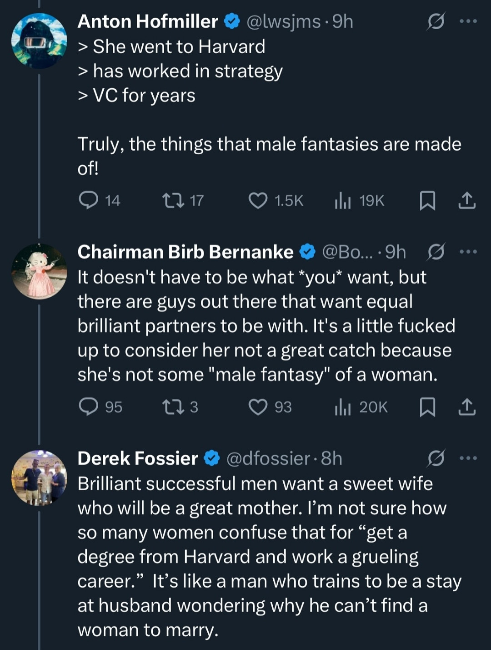The height and width of the screenshot is (650, 491).
Task: Open more options on Derek Fossier's tweet
Action: pyautogui.click(x=468, y=458)
